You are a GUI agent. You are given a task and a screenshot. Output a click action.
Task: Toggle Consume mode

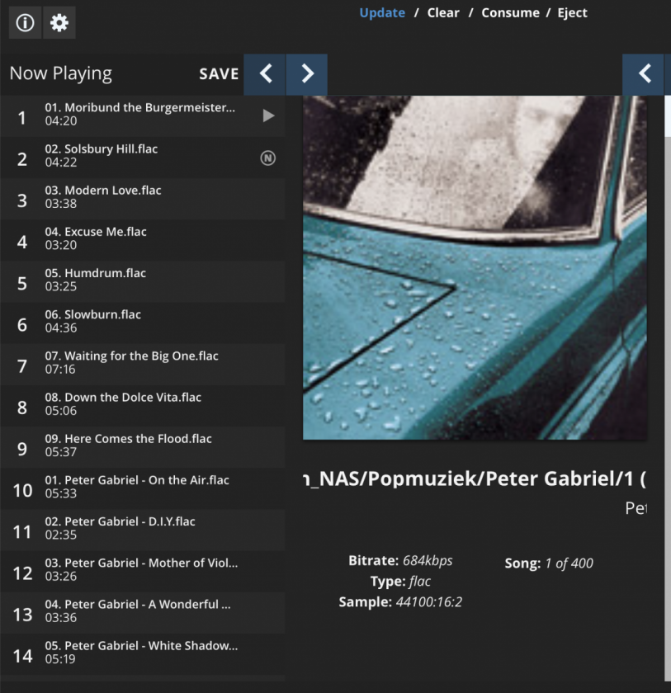pos(511,13)
